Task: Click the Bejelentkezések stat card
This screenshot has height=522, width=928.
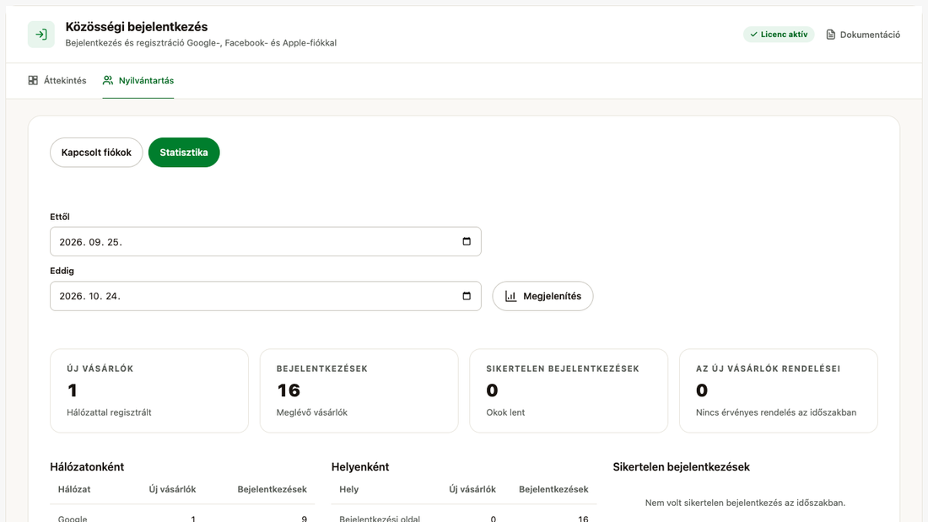Action: 359,390
